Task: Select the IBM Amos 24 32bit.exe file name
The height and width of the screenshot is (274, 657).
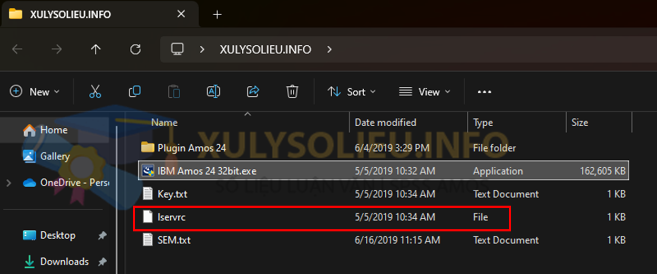Action: (207, 171)
